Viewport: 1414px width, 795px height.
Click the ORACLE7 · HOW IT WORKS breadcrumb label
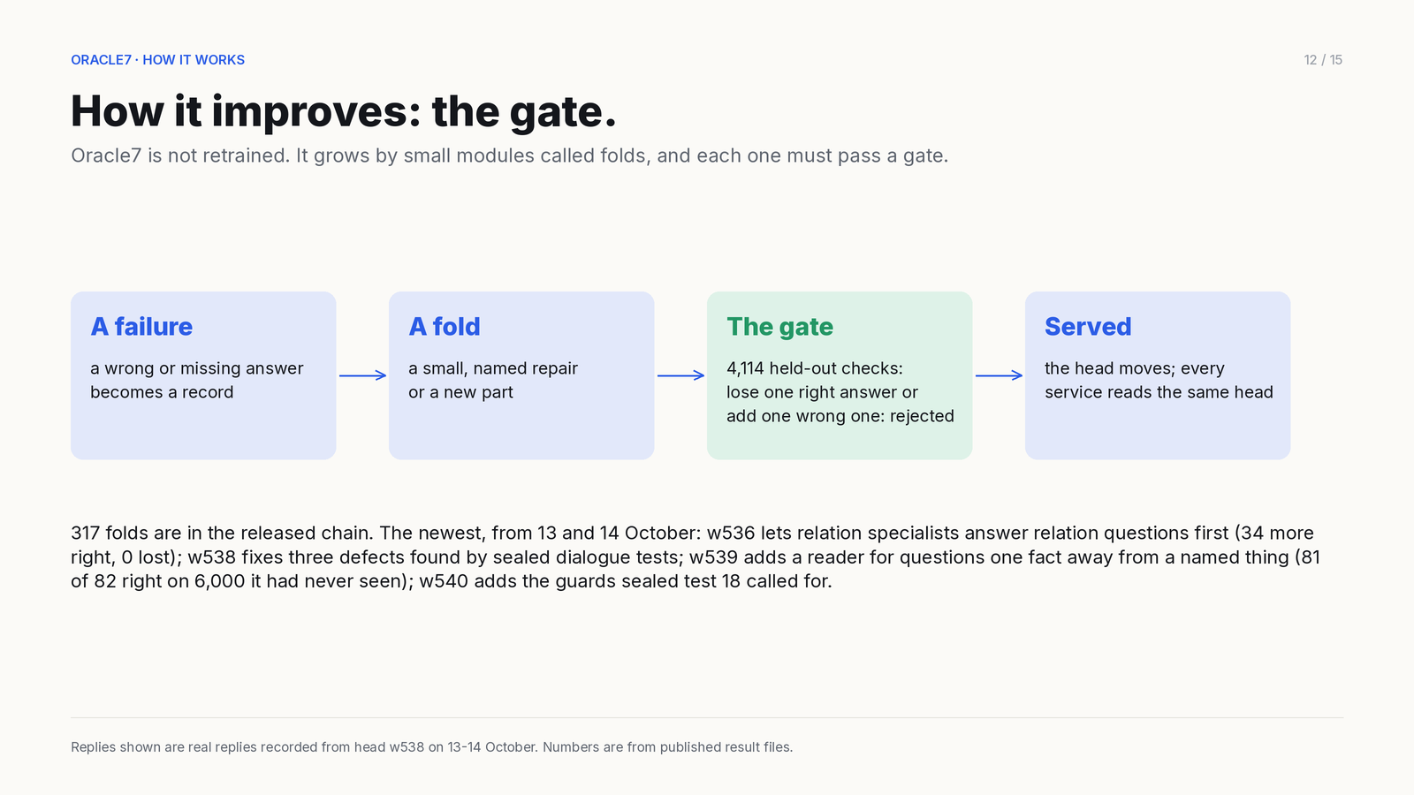158,60
